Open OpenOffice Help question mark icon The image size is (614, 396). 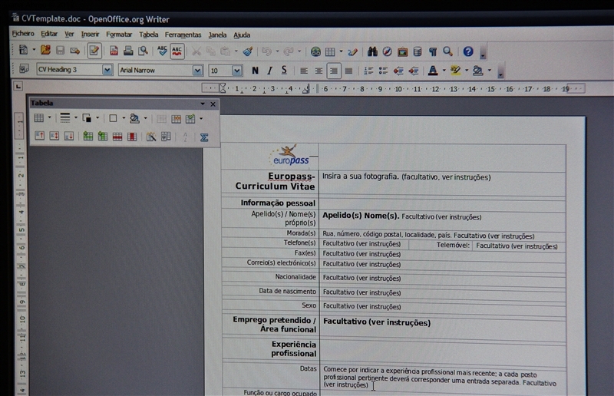pyautogui.click(x=468, y=51)
